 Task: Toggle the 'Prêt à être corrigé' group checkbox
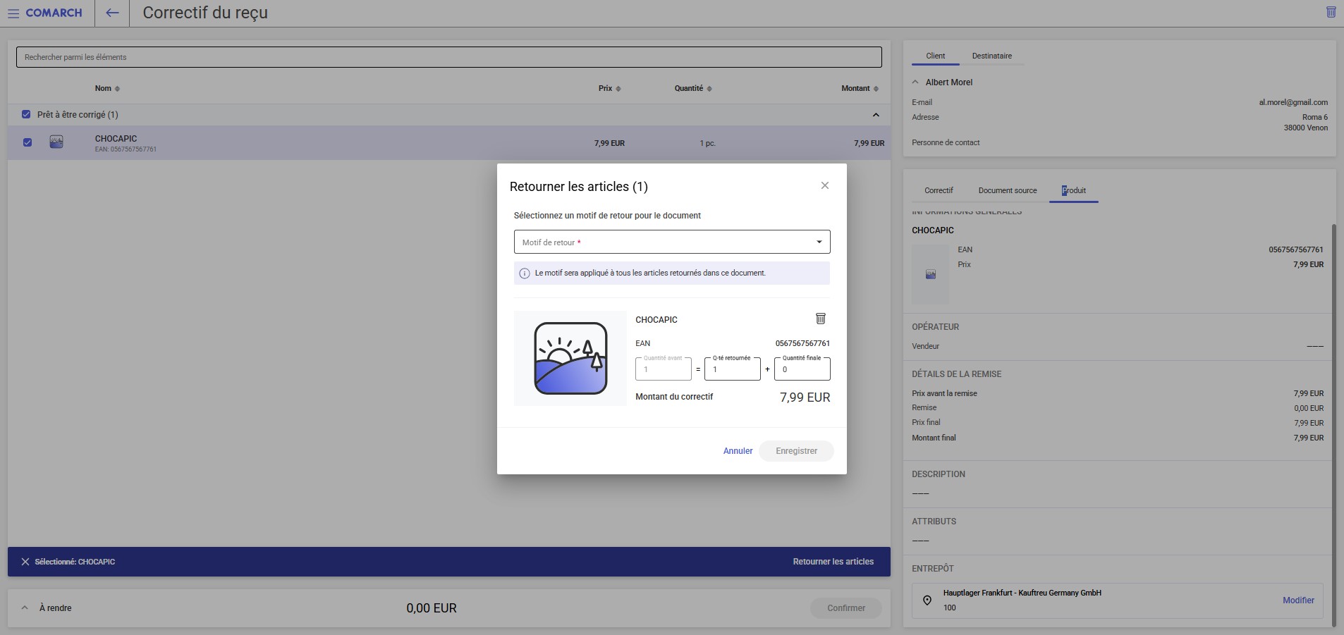[x=26, y=114]
